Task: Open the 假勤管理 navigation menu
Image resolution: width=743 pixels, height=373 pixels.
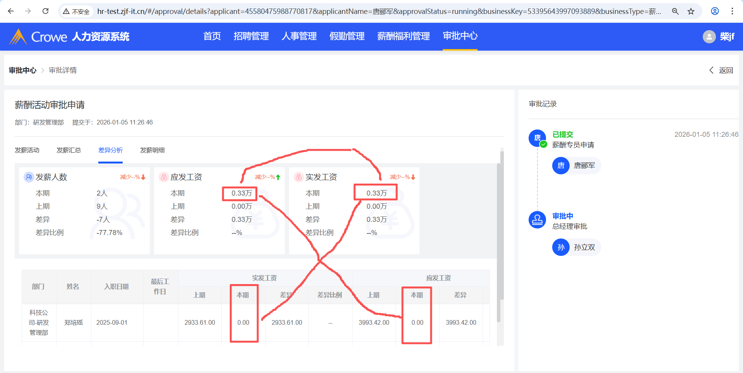Action: 347,36
